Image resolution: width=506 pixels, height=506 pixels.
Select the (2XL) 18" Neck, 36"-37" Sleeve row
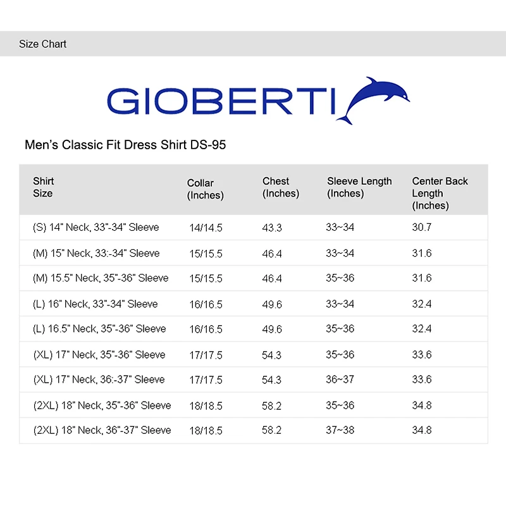254,430
